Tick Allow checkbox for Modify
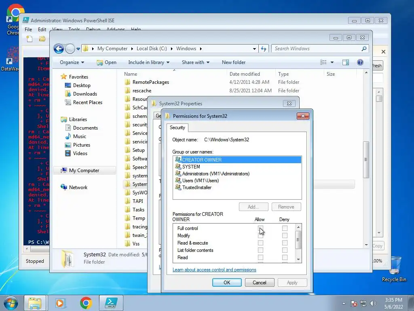The width and height of the screenshot is (414, 311). coord(260,235)
